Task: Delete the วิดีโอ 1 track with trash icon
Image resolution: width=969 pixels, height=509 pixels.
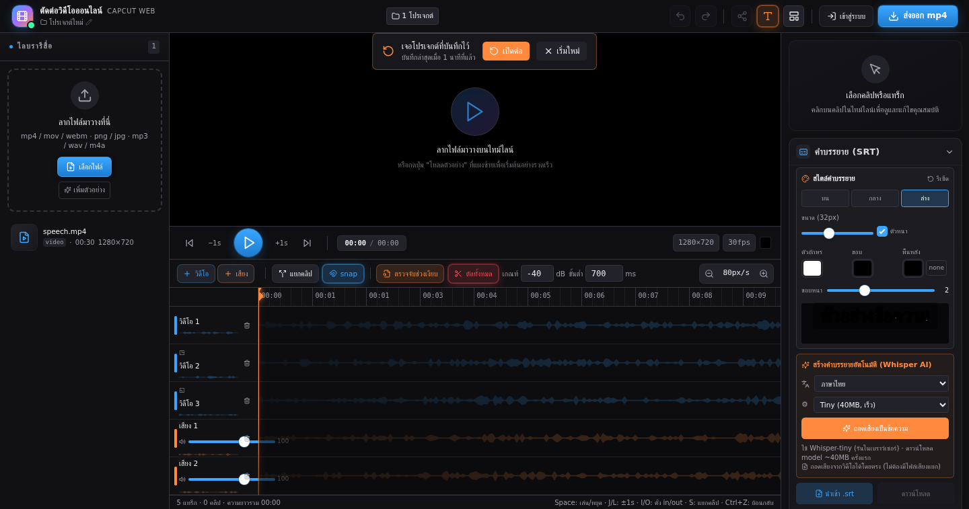Action: coord(247,325)
